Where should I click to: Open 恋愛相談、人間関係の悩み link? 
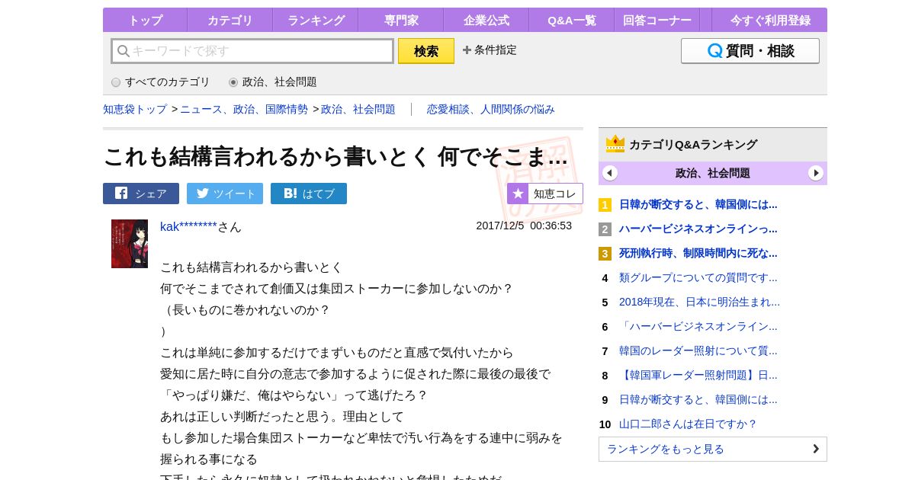(x=491, y=109)
